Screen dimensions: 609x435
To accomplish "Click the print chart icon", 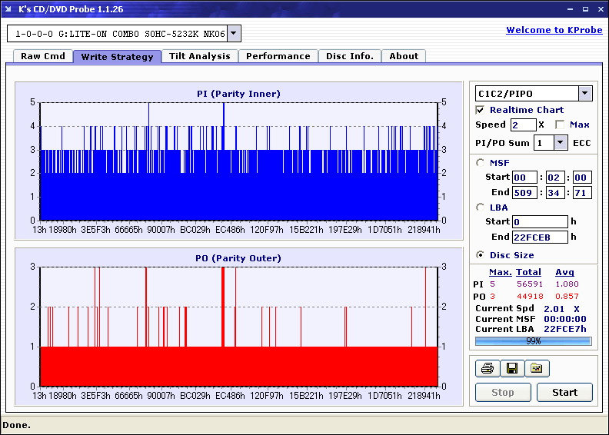I will 487,369.
